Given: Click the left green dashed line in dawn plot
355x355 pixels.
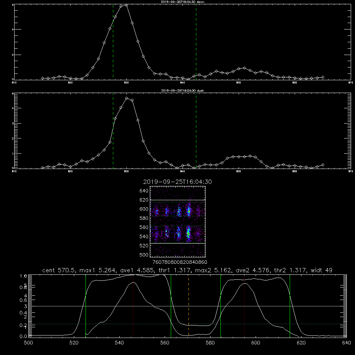Looking at the screenshot, I should point(113,42).
